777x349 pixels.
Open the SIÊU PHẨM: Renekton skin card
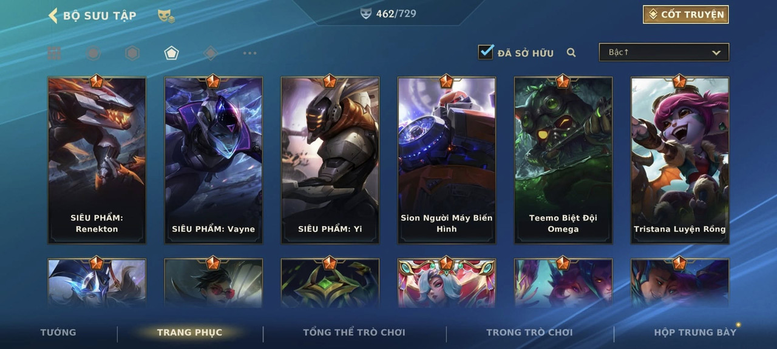[97, 161]
